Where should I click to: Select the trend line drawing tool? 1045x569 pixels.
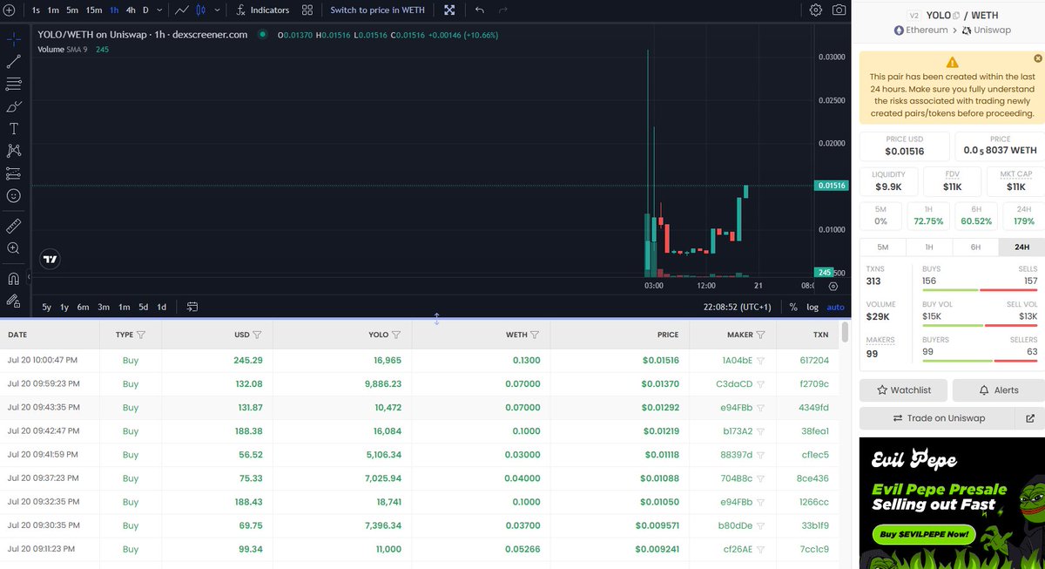pyautogui.click(x=14, y=62)
